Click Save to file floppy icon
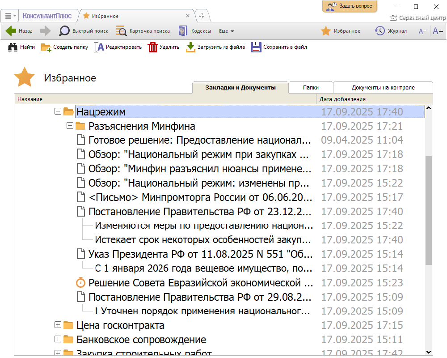 256,47
